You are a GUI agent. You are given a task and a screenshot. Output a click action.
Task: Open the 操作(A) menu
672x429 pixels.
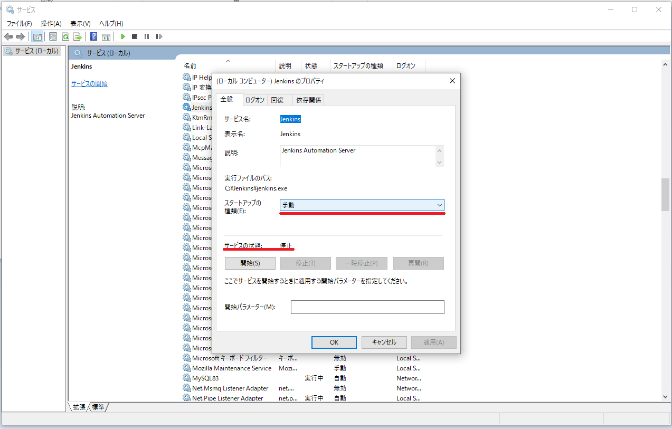click(51, 24)
